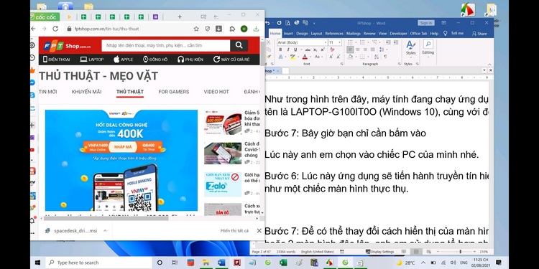Apply Superscript in Word ribbon
The height and width of the screenshot is (269, 539).
coord(323,49)
